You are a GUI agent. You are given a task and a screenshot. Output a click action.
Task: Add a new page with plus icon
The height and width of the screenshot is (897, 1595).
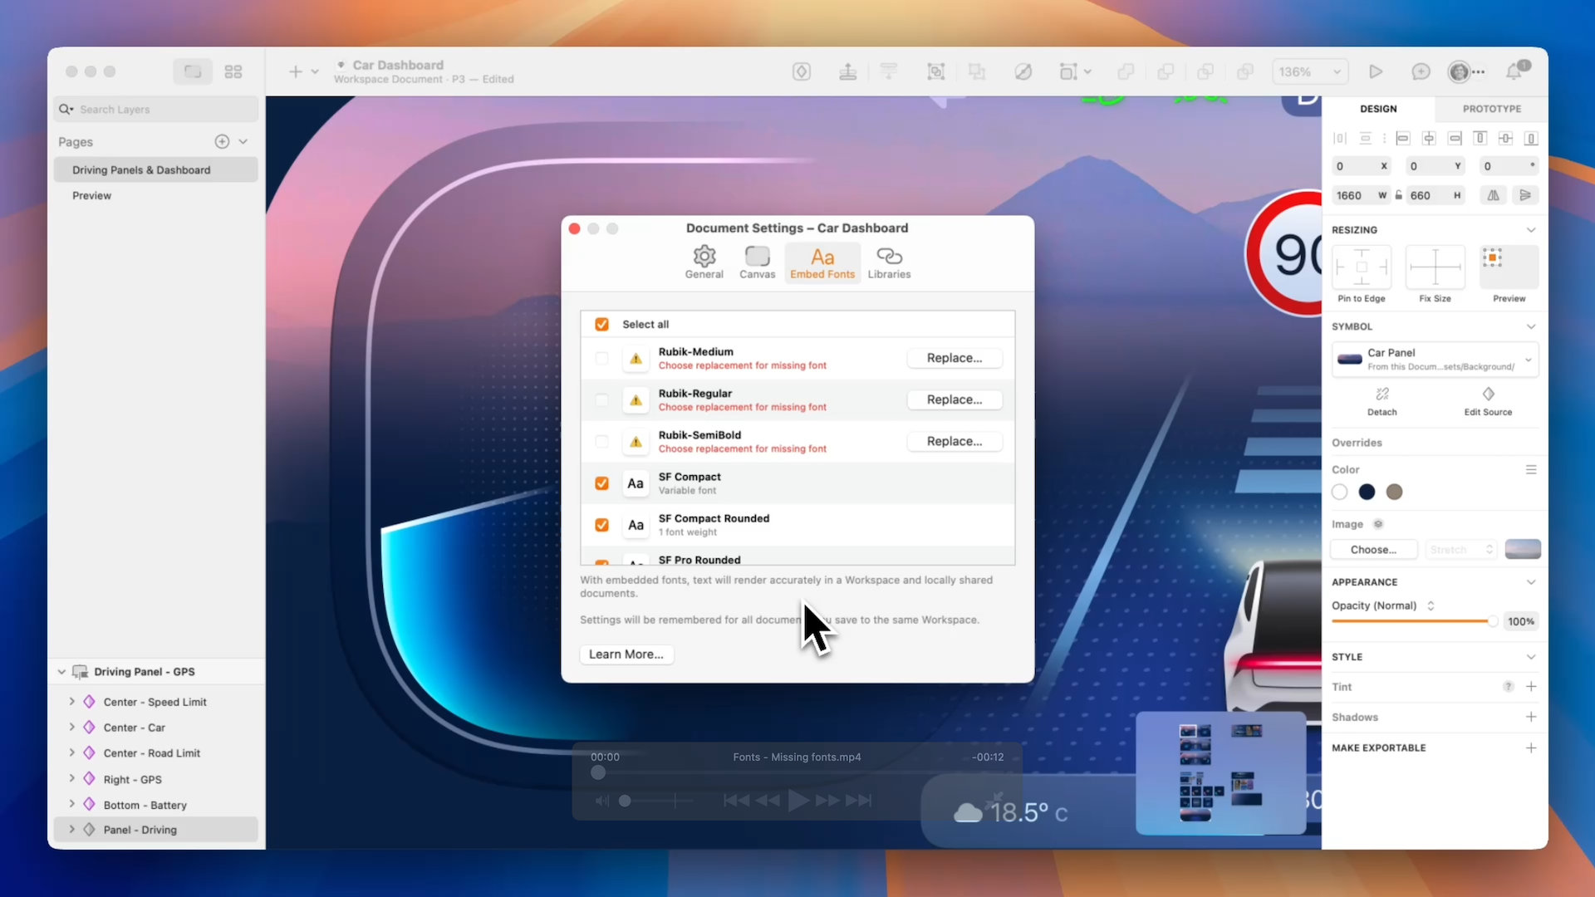click(222, 142)
